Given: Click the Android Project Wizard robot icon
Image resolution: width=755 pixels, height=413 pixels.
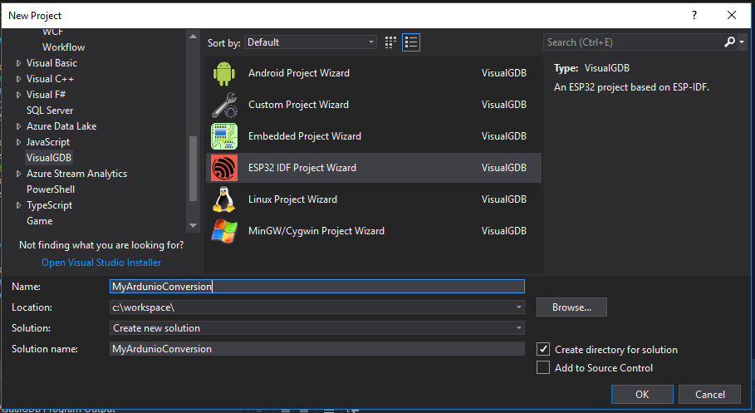Looking at the screenshot, I should [224, 73].
